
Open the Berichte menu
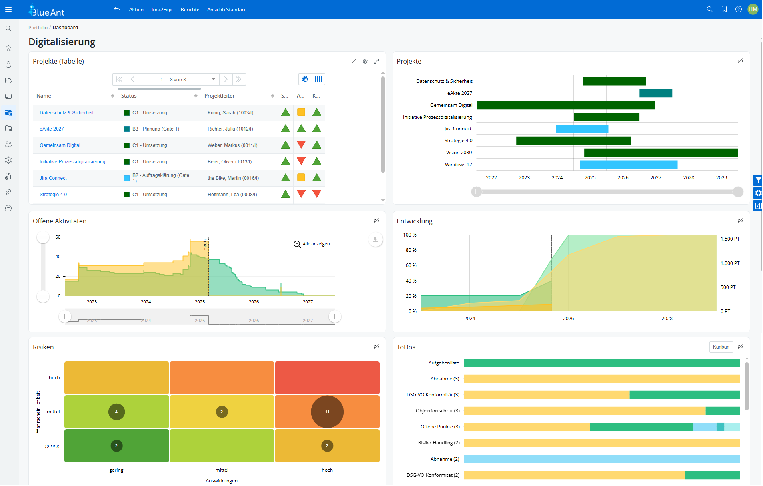pyautogui.click(x=190, y=9)
